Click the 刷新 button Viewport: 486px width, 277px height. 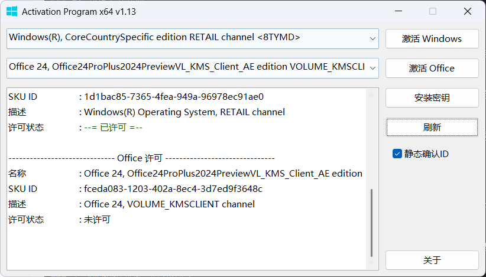[432, 127]
